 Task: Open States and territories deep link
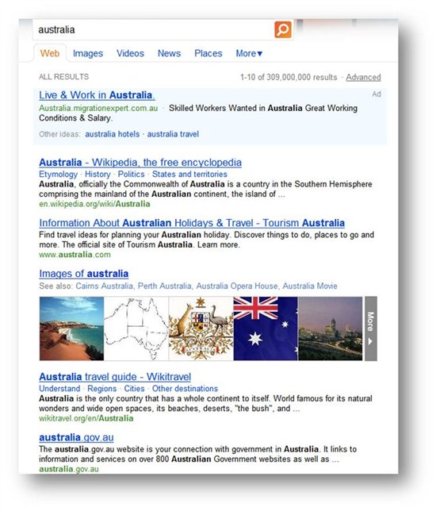coord(189,174)
